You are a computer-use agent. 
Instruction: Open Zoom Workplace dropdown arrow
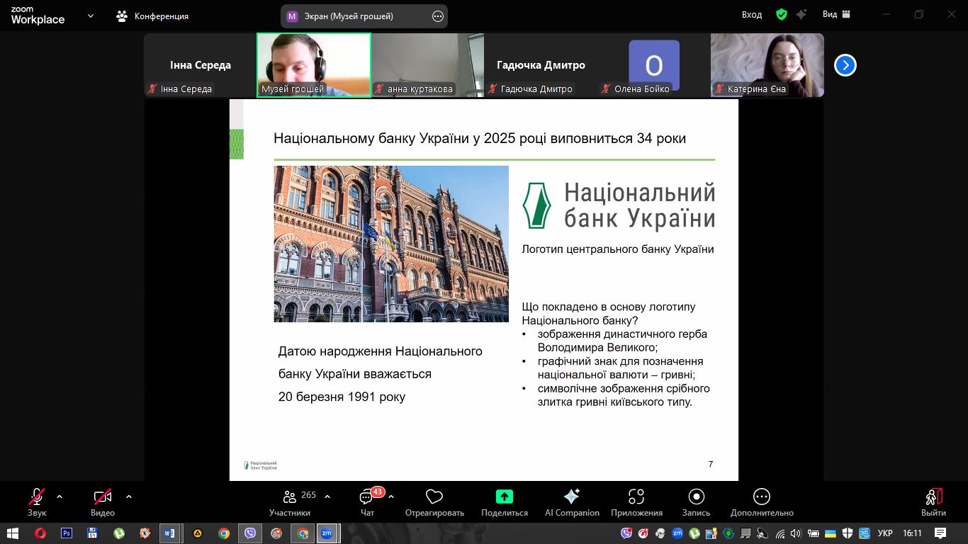(x=90, y=16)
